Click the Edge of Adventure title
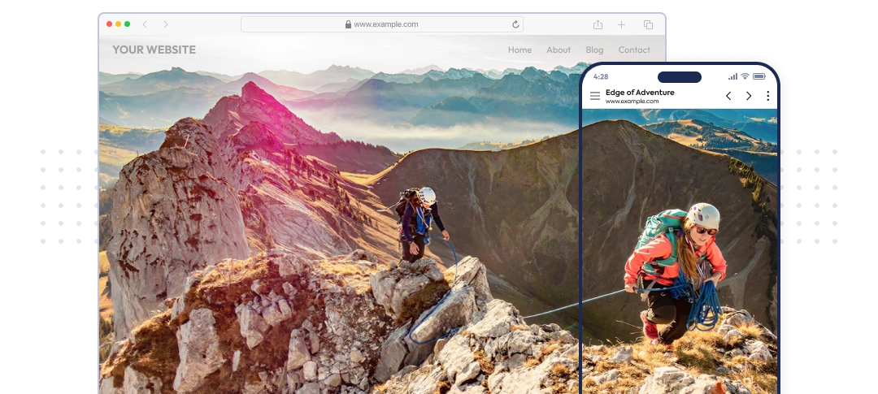This screenshot has width=878, height=394. pyautogui.click(x=640, y=93)
